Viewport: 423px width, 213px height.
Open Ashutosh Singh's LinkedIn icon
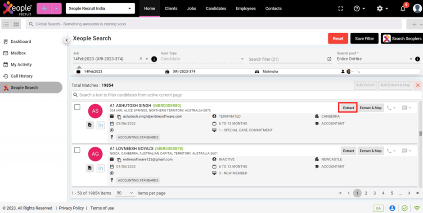pyautogui.click(x=101, y=125)
